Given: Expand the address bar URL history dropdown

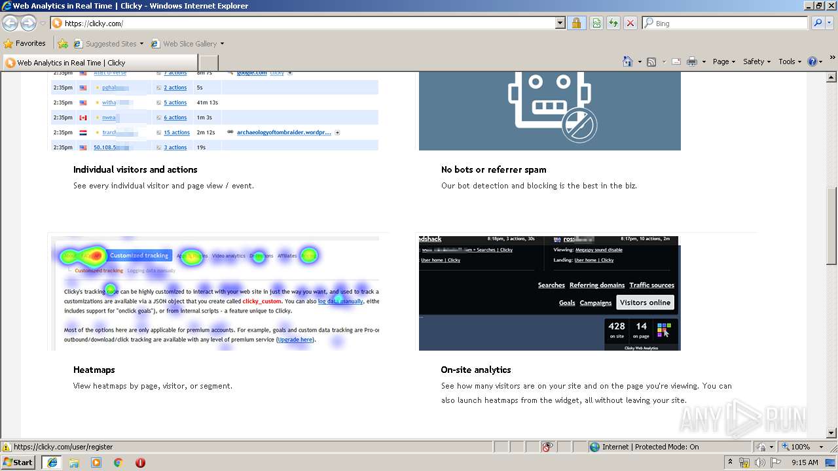Looking at the screenshot, I should click(560, 24).
